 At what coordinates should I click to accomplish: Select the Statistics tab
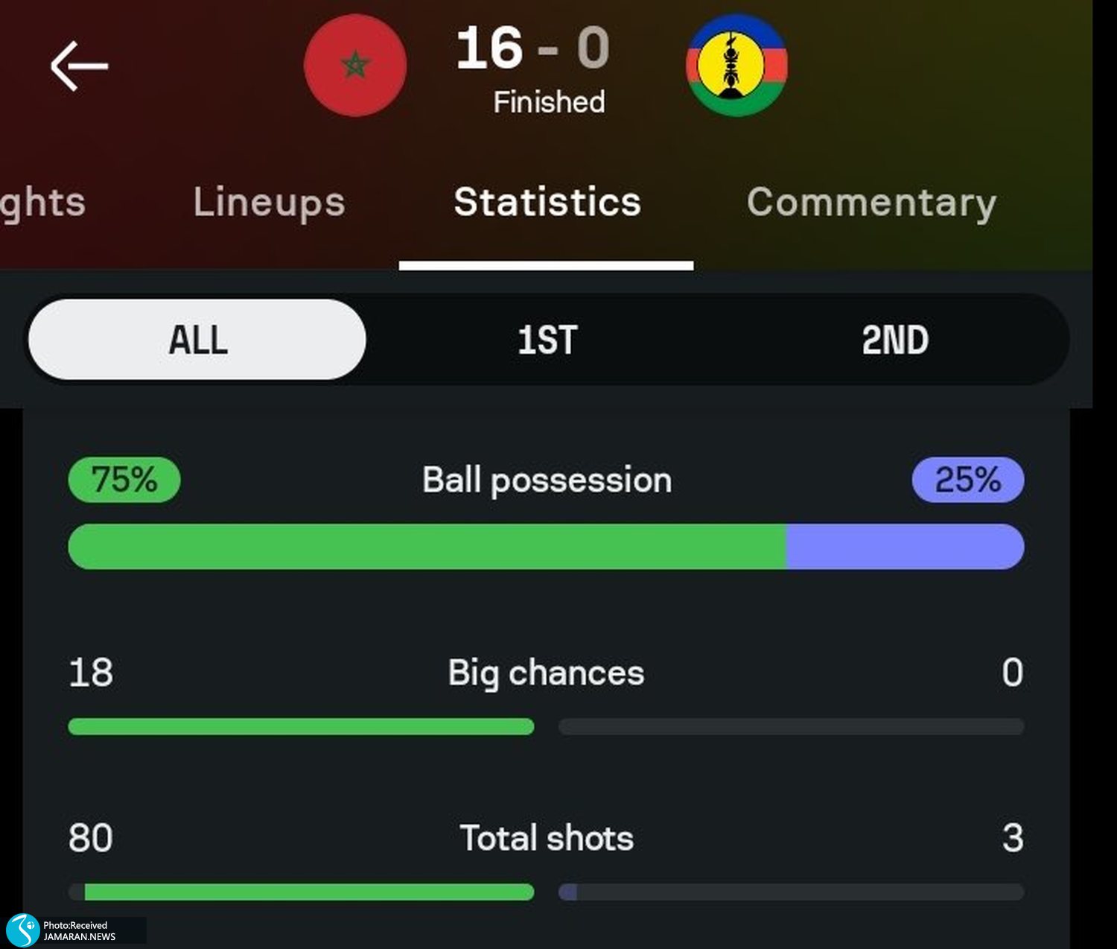click(547, 203)
